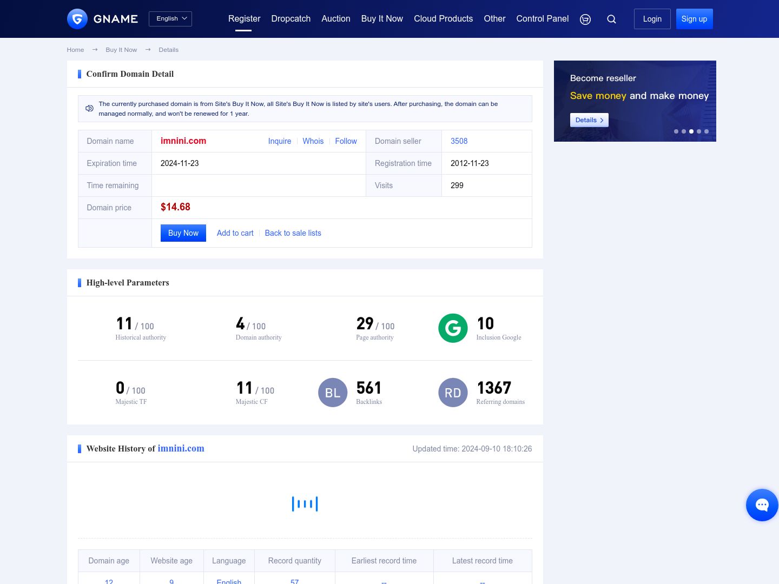The width and height of the screenshot is (779, 584).
Task: Open imnini.com link in Website History heading
Action: tap(181, 448)
